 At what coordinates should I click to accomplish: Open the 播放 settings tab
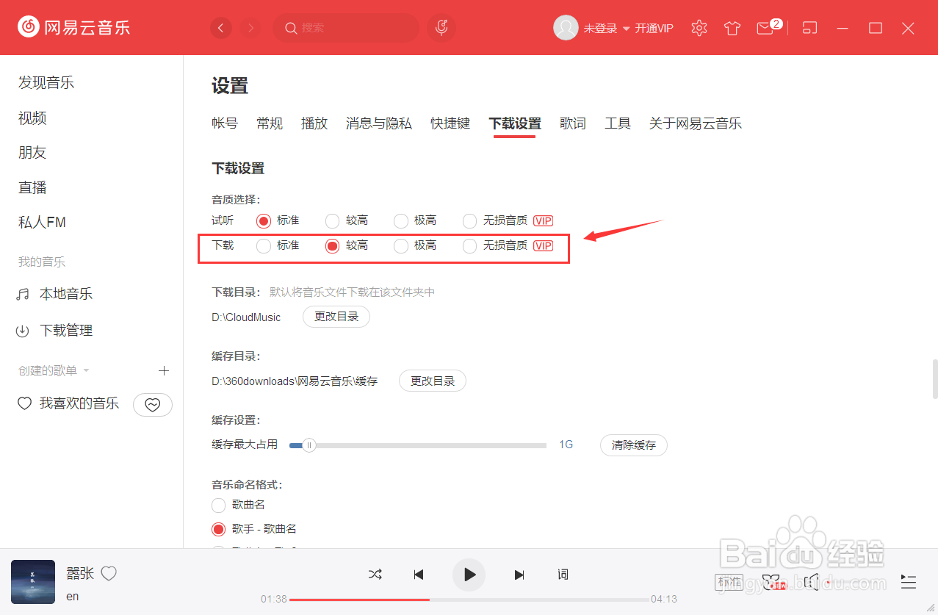(314, 123)
